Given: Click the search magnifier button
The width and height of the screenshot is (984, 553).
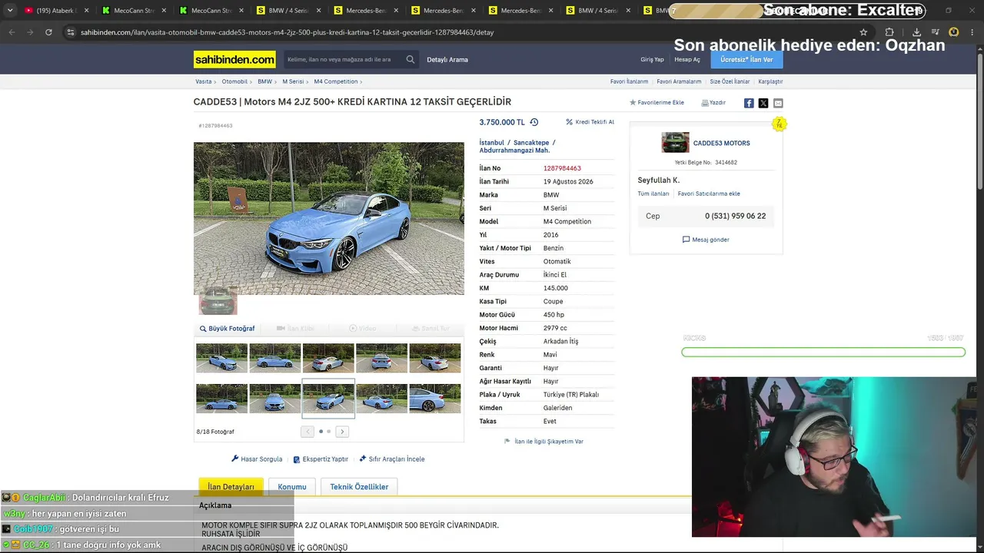Looking at the screenshot, I should (x=411, y=59).
